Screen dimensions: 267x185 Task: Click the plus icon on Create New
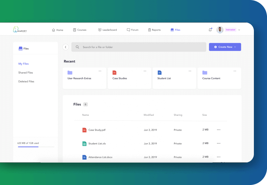coord(215,47)
